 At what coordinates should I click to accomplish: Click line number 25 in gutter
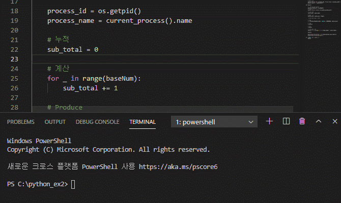(14, 78)
